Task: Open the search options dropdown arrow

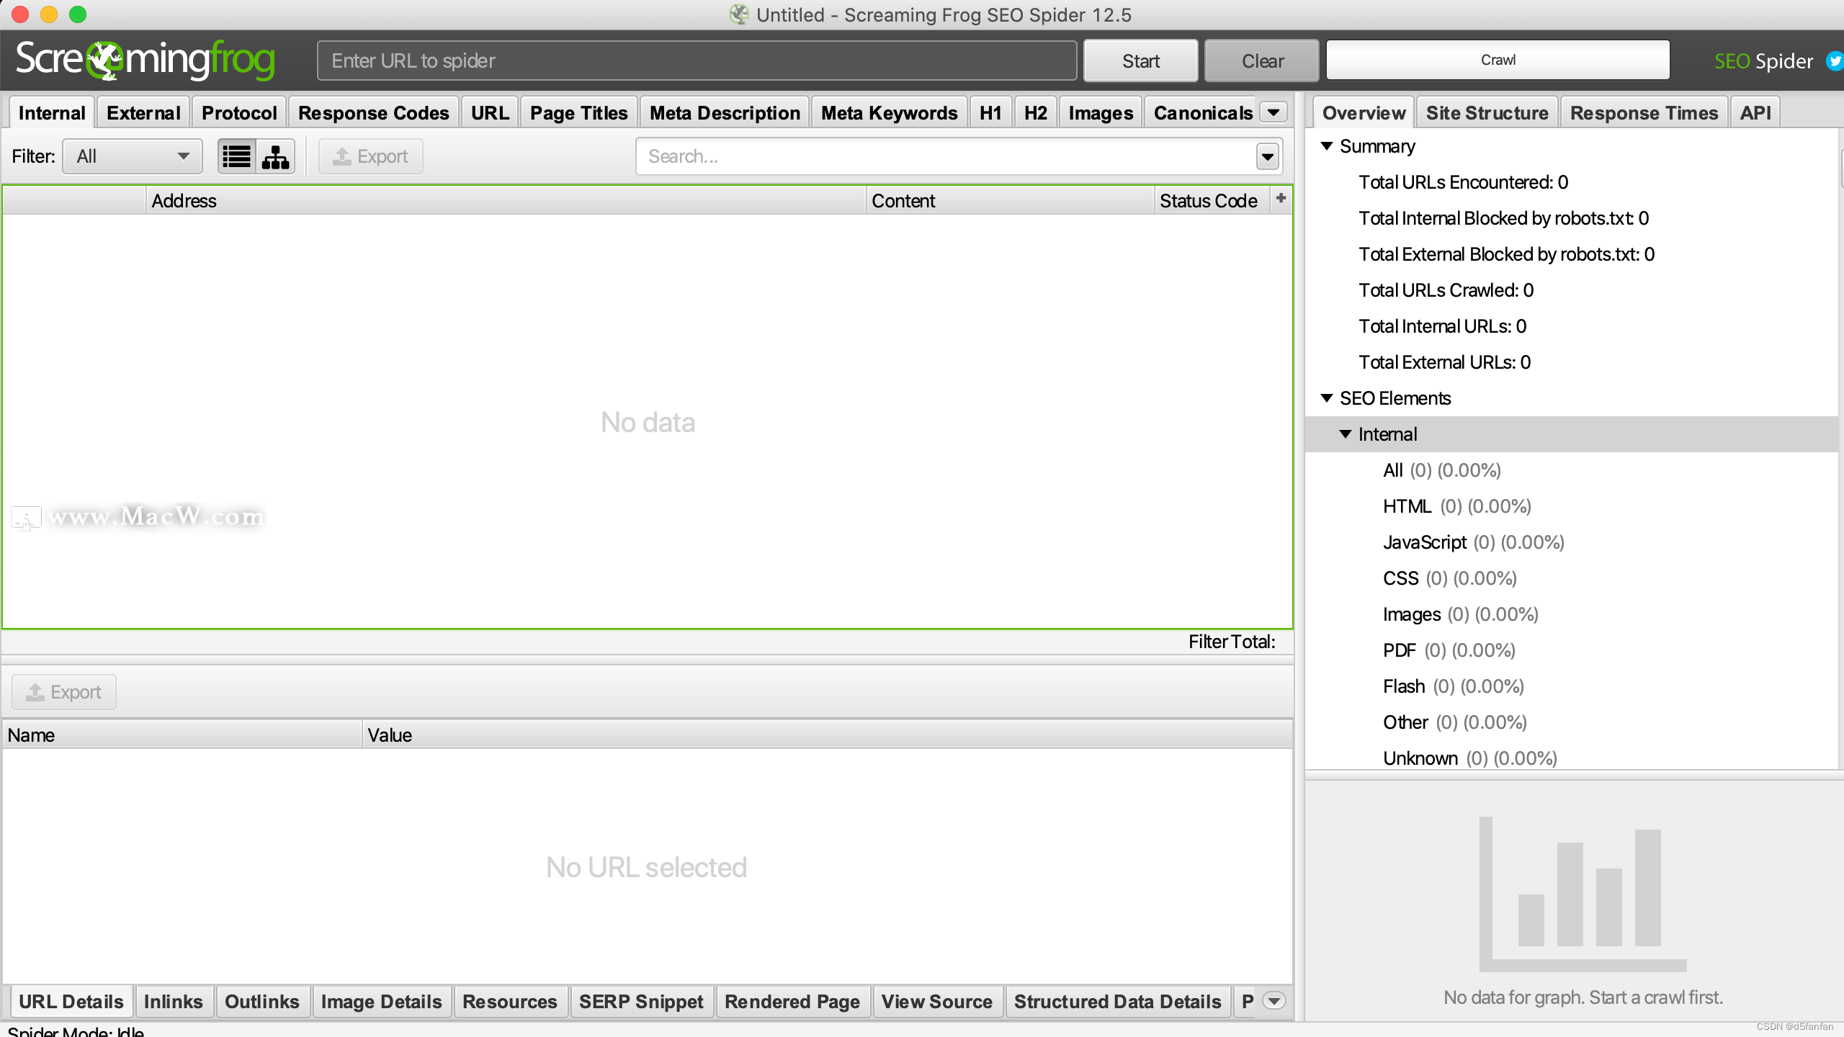Action: point(1268,156)
